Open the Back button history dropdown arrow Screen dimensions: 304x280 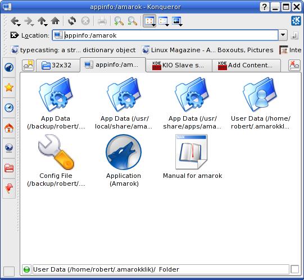click(19, 25)
